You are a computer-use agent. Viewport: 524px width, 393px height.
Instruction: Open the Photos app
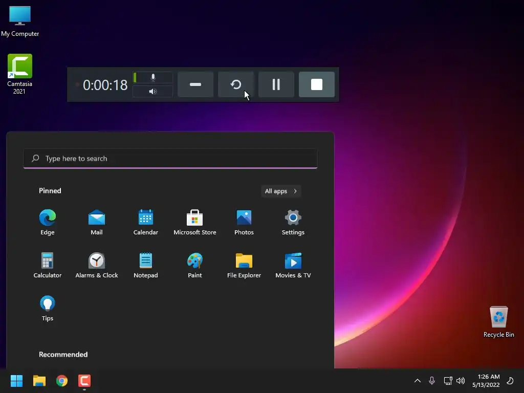244,222
